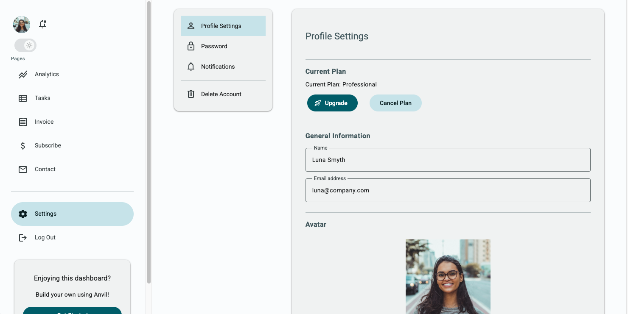Click the Settings gear icon
This screenshot has height=314, width=628.
pyautogui.click(x=23, y=214)
